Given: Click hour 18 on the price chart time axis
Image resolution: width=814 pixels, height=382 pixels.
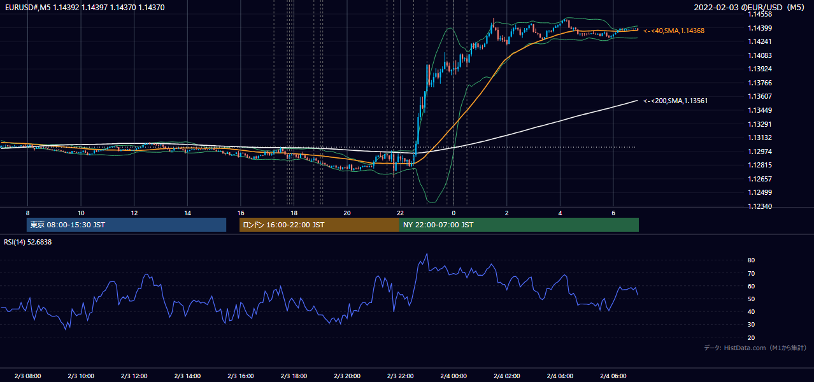Looking at the screenshot, I should 294,213.
